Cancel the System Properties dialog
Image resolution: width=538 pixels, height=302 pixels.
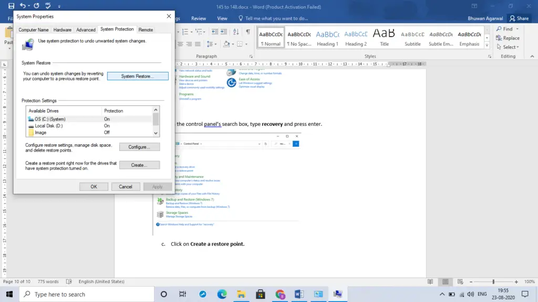click(126, 187)
